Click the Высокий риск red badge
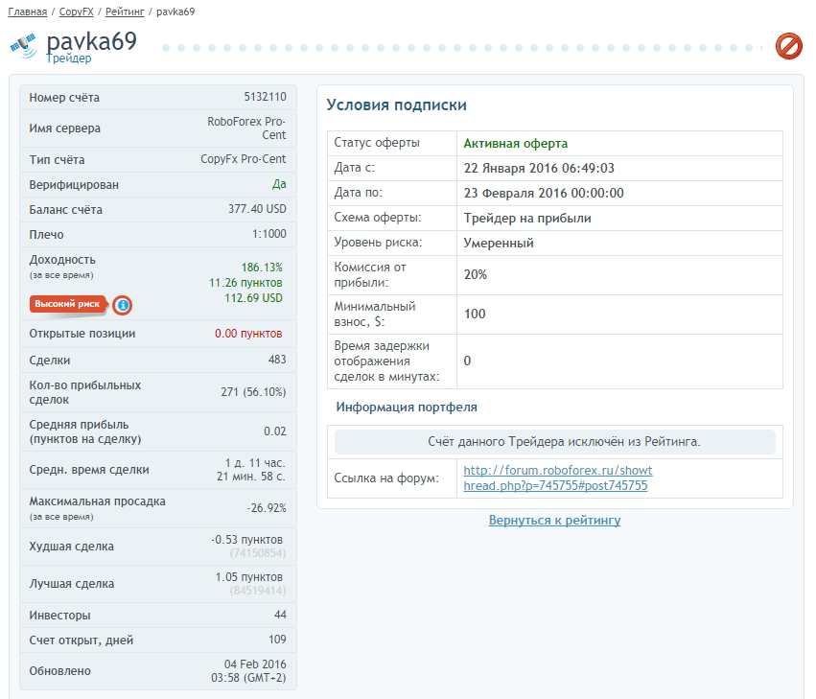The height and width of the screenshot is (699, 816). (x=68, y=304)
